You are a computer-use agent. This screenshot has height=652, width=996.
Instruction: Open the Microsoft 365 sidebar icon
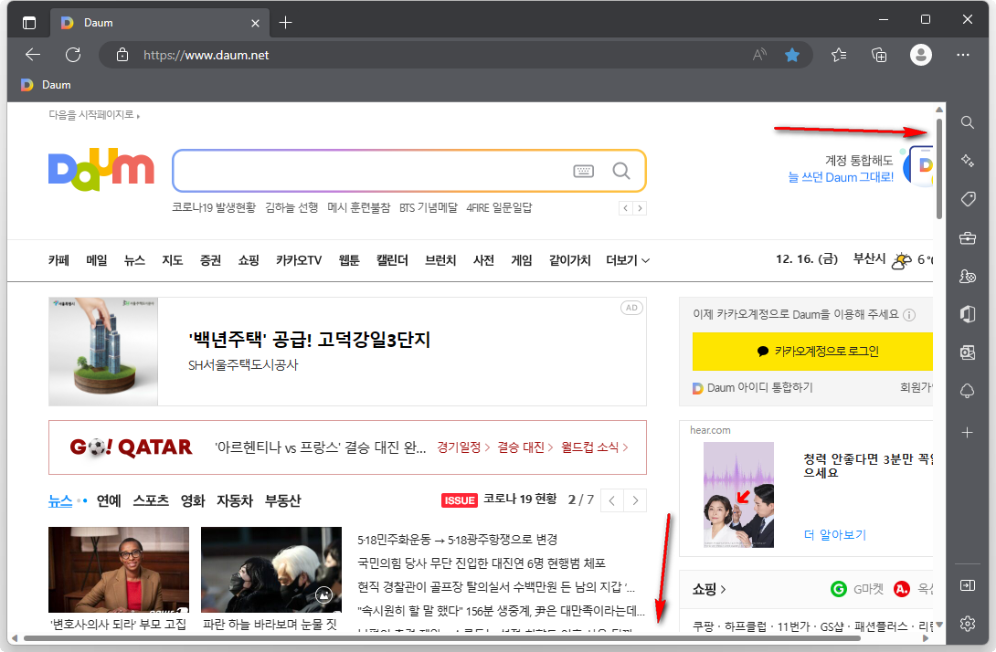pyautogui.click(x=967, y=314)
